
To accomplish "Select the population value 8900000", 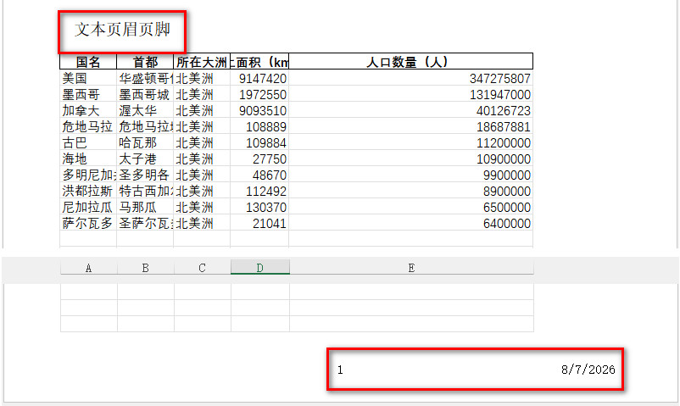I will 410,191.
